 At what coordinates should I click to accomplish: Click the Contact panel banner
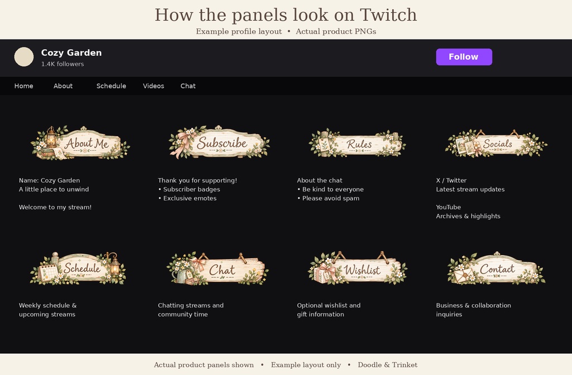[497, 268]
